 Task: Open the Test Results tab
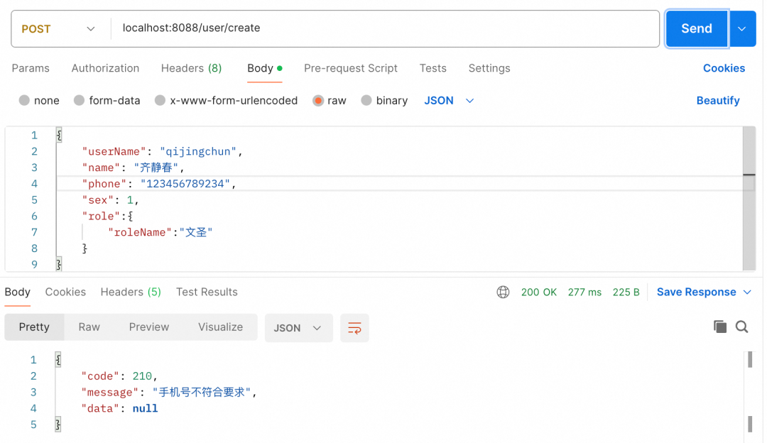click(x=207, y=292)
